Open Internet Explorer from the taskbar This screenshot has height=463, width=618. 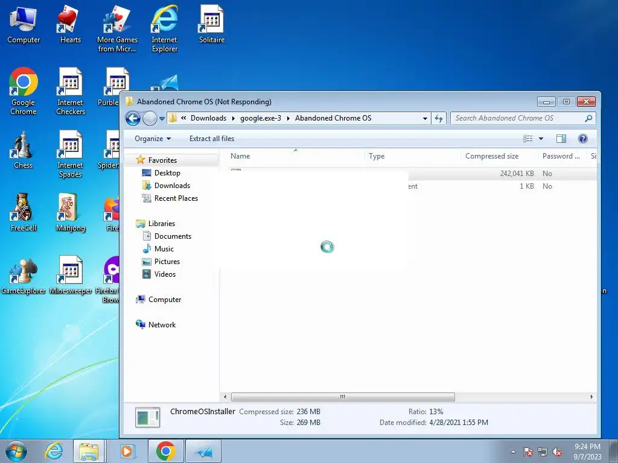[54, 451]
